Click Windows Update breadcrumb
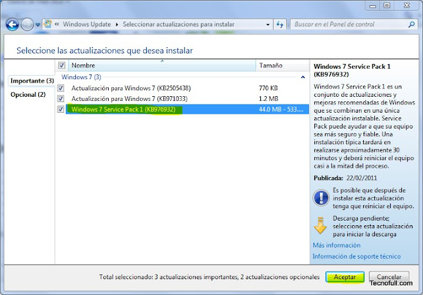The height and width of the screenshot is (295, 423). 86,24
